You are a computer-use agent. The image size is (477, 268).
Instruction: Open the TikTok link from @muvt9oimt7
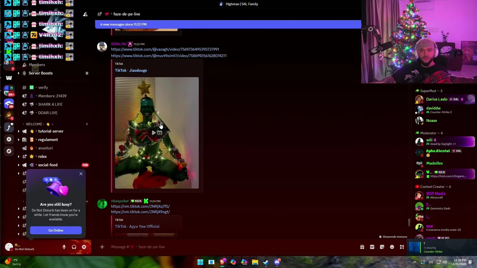tap(168, 56)
